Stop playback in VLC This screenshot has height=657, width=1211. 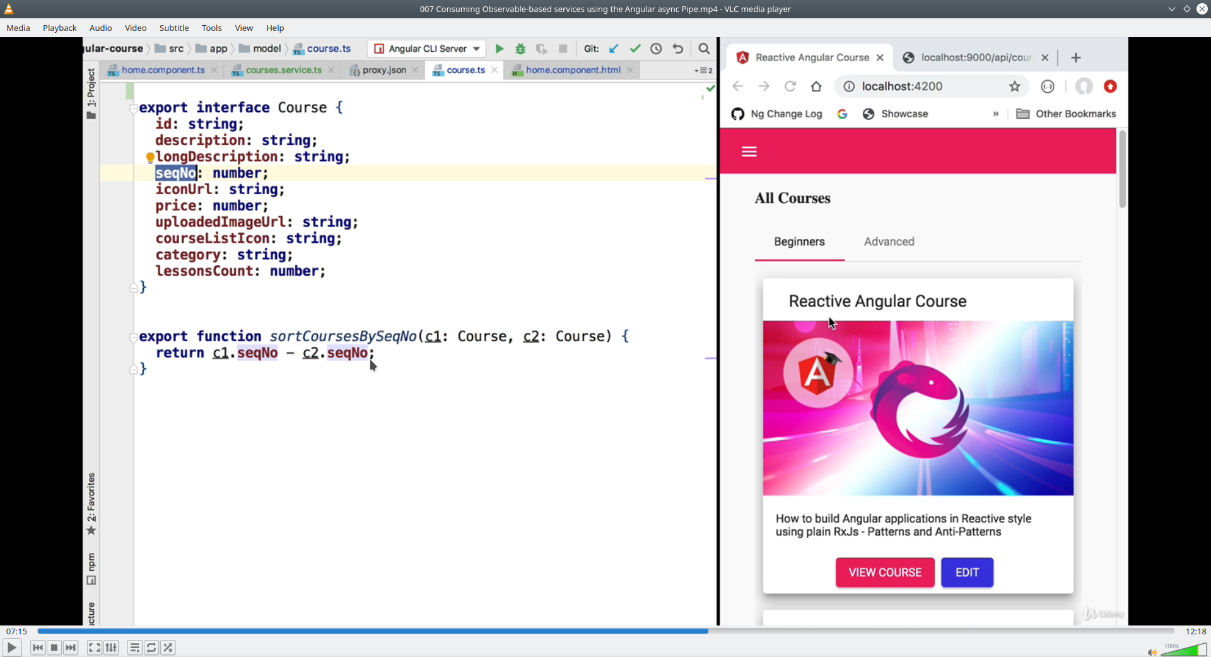(x=54, y=648)
